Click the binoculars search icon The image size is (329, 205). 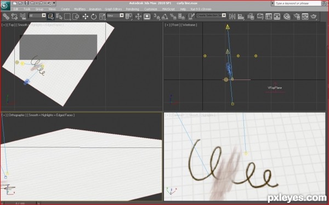[x=324, y=3]
